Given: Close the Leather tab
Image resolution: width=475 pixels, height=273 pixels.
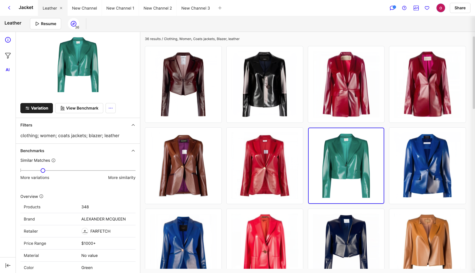Looking at the screenshot, I should coord(61,8).
